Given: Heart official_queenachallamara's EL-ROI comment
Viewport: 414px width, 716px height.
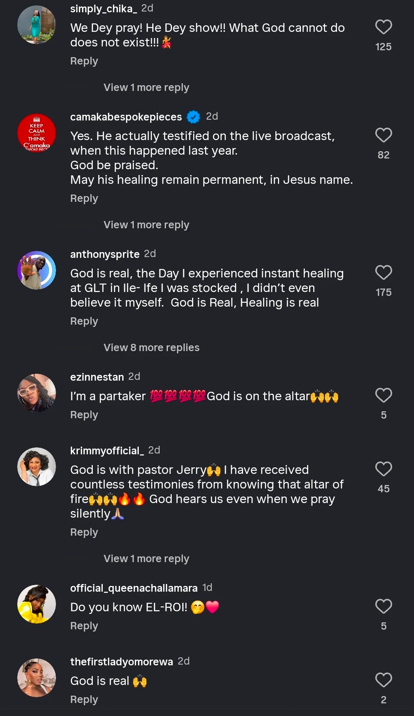Looking at the screenshot, I should 383,607.
